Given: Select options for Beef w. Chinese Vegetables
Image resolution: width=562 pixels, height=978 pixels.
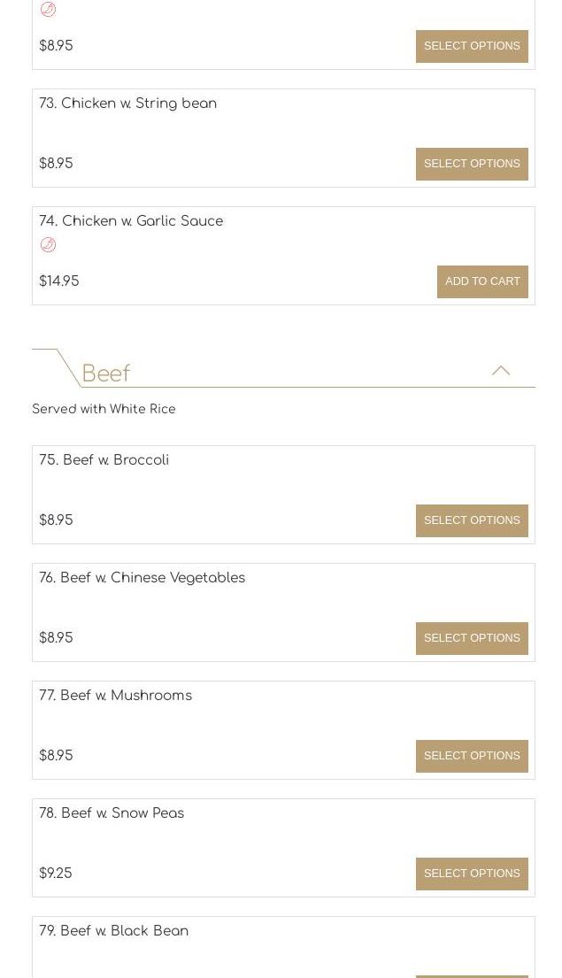Looking at the screenshot, I should pos(472,638).
